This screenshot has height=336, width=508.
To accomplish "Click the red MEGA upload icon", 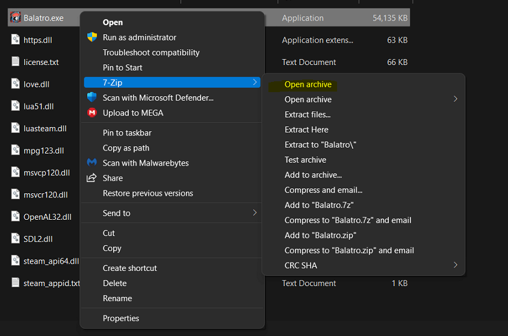I will click(x=92, y=113).
